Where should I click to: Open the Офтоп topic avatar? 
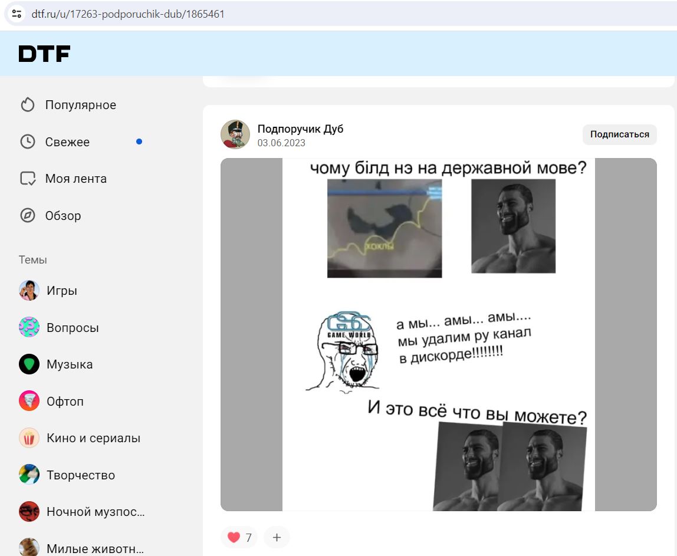point(29,401)
